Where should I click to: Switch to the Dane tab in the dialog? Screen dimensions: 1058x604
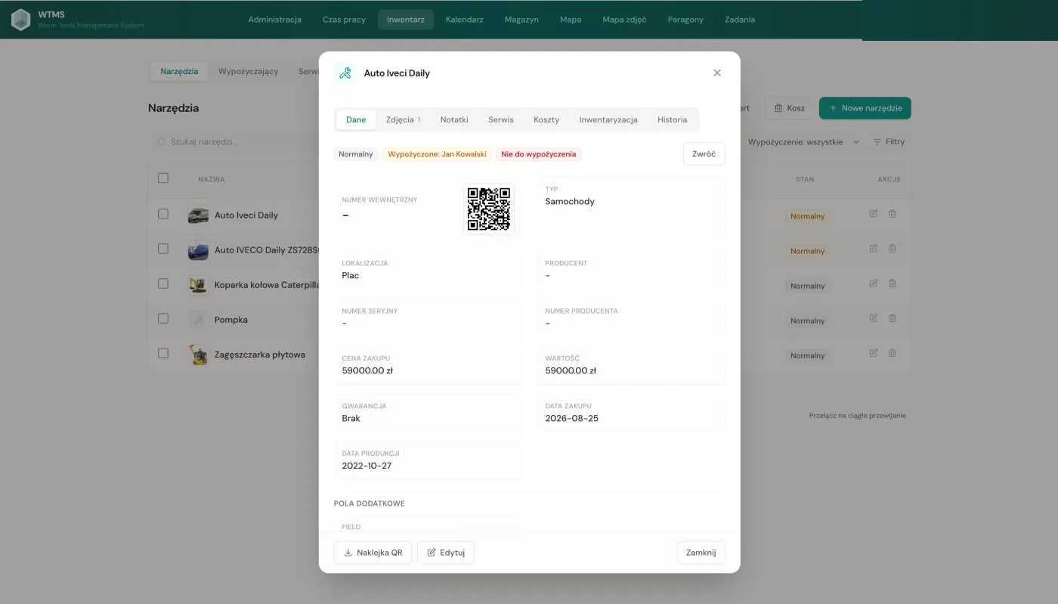[x=356, y=119]
